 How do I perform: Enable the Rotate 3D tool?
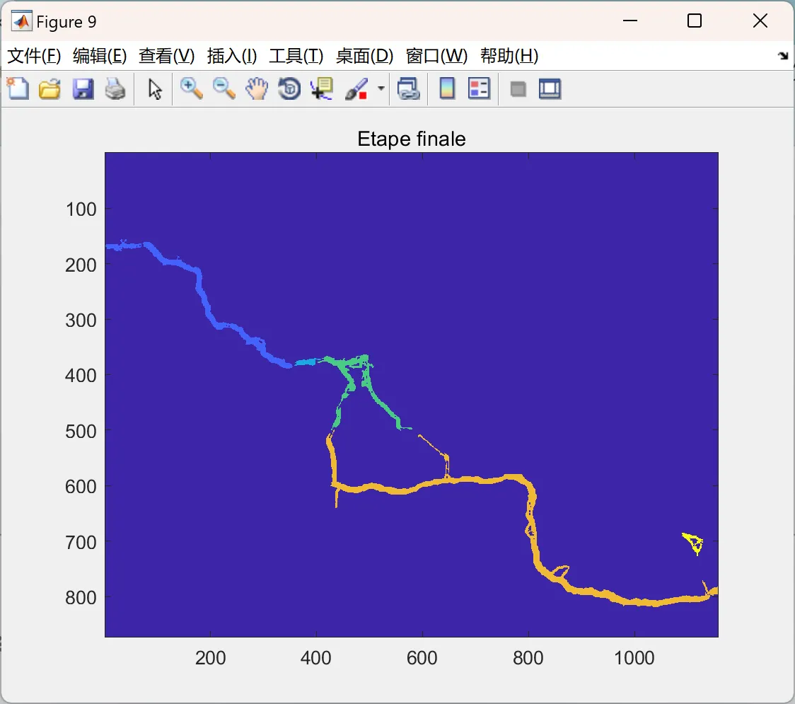pyautogui.click(x=289, y=88)
